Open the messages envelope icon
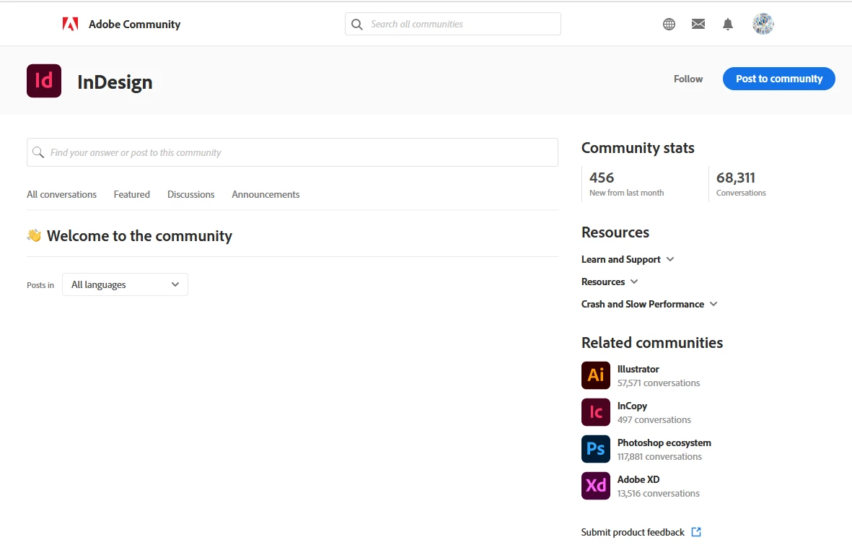 tap(698, 24)
